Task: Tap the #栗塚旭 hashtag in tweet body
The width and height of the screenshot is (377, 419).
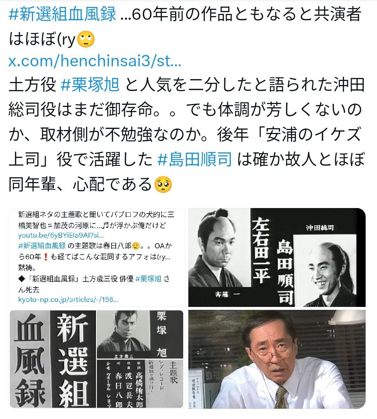Action: tap(90, 85)
